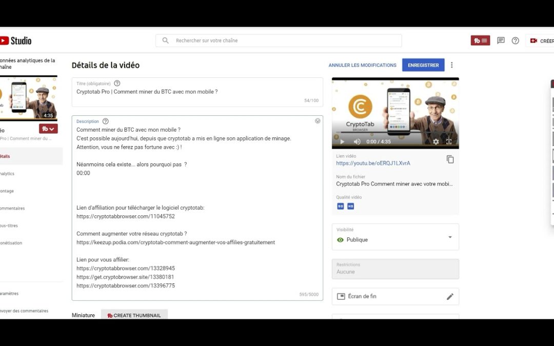Click the Rechercher sur votre chaîne search field
Screen dimensions: 554x346
[279, 40]
